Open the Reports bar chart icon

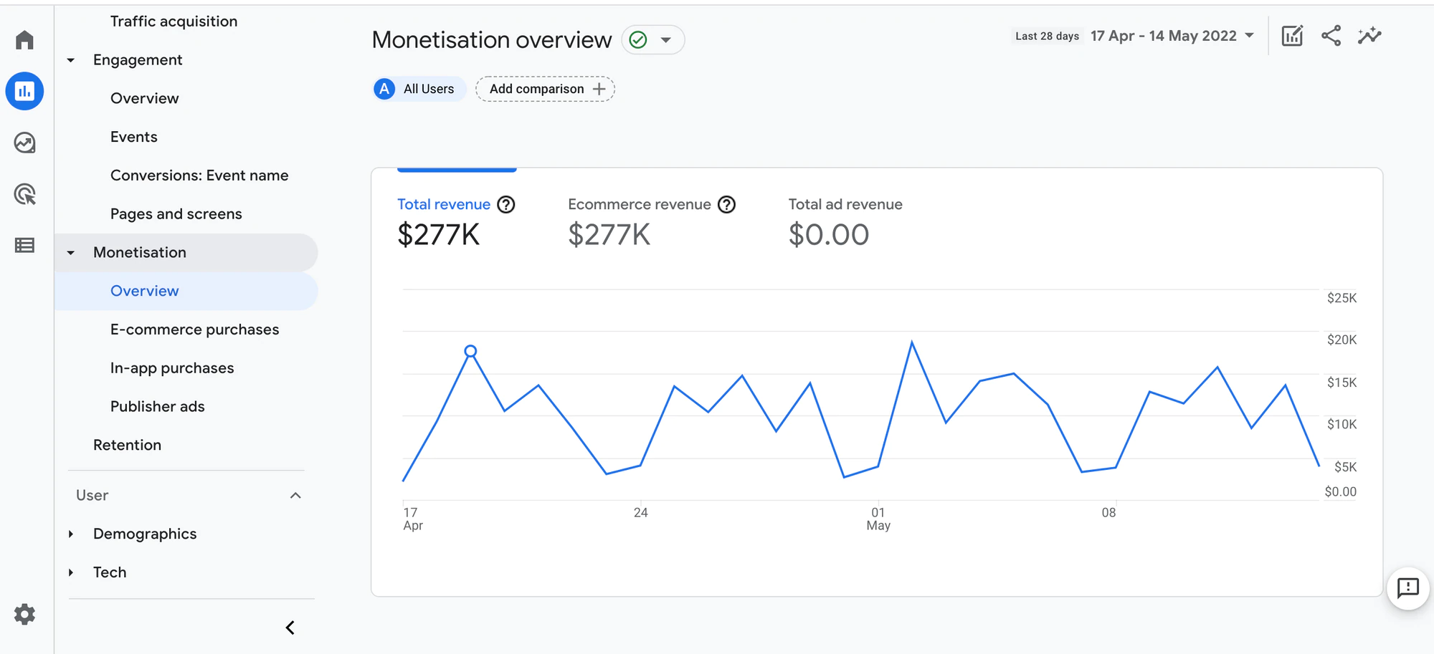24,91
